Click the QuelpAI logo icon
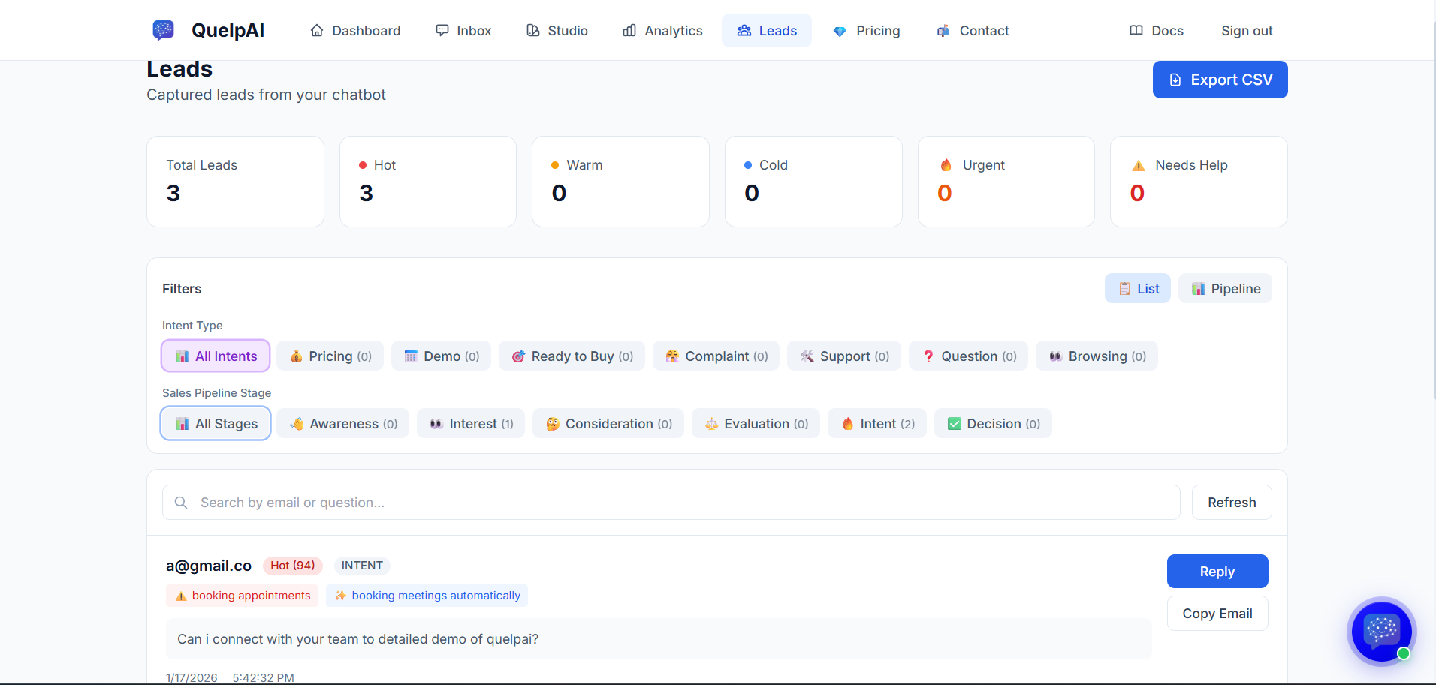Viewport: 1436px width, 685px height. pyautogui.click(x=164, y=30)
